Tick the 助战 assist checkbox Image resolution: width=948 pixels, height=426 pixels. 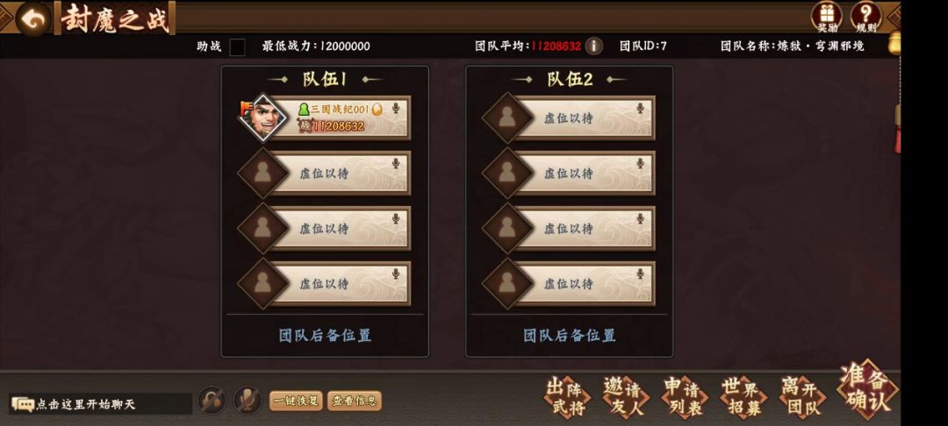(238, 46)
